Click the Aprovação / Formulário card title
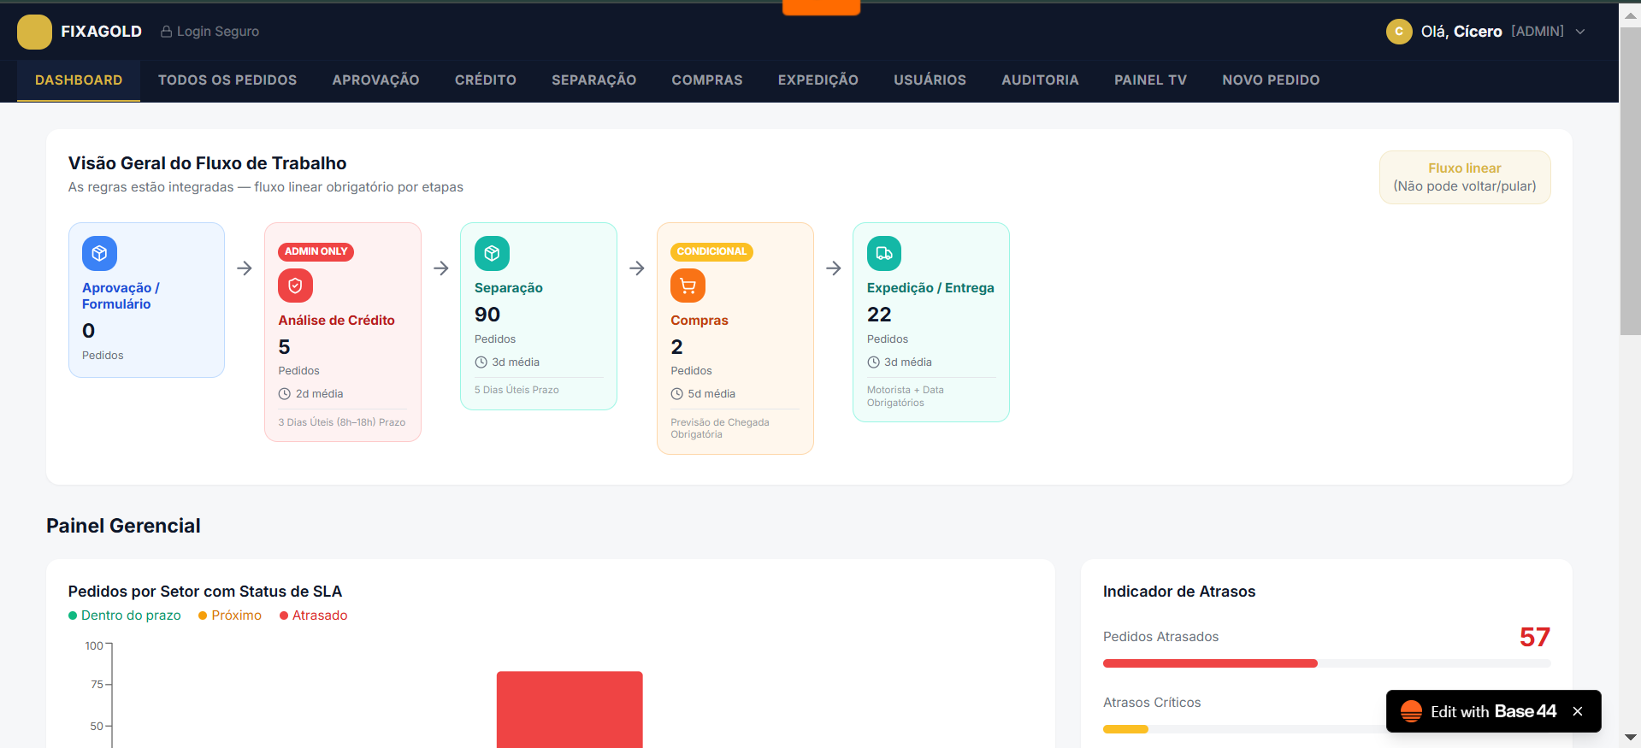1641x748 pixels. click(121, 296)
